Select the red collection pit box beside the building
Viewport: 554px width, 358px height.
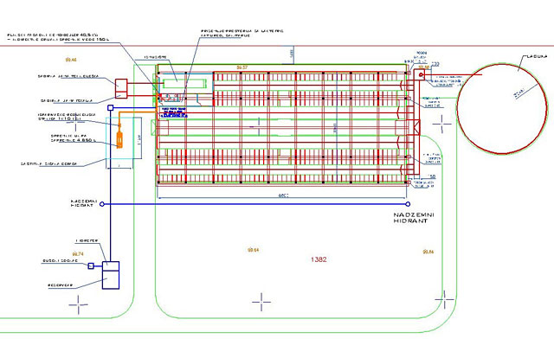[121, 88]
